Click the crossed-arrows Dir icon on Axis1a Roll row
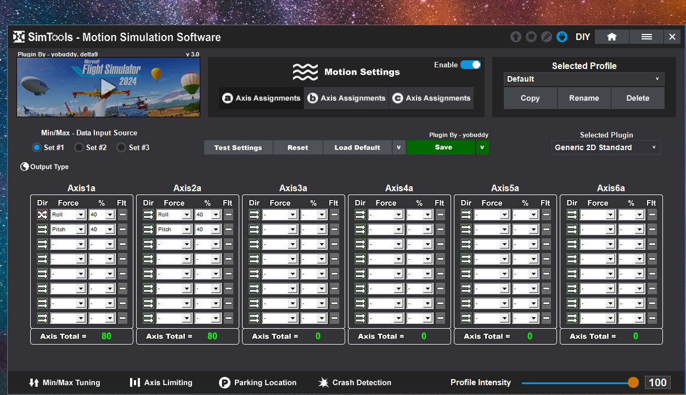Image resolution: width=686 pixels, height=395 pixels. (x=42, y=214)
